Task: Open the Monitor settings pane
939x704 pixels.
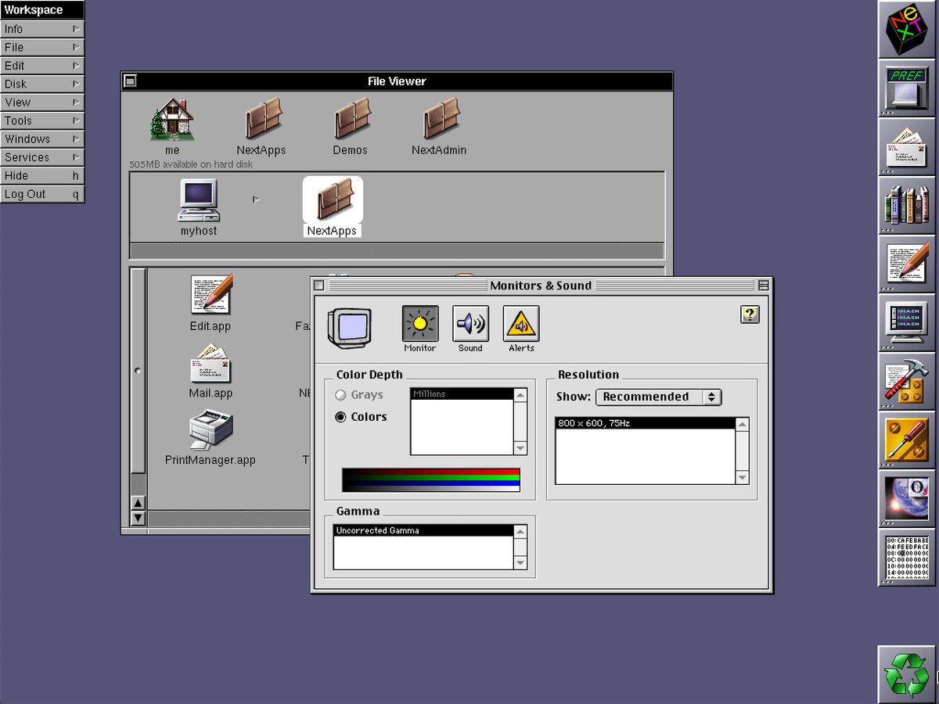Action: click(420, 324)
